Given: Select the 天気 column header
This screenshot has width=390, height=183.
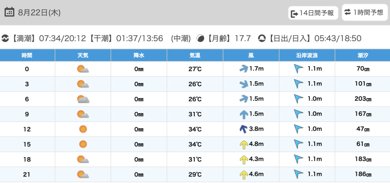Looking at the screenshot, I should (83, 55).
